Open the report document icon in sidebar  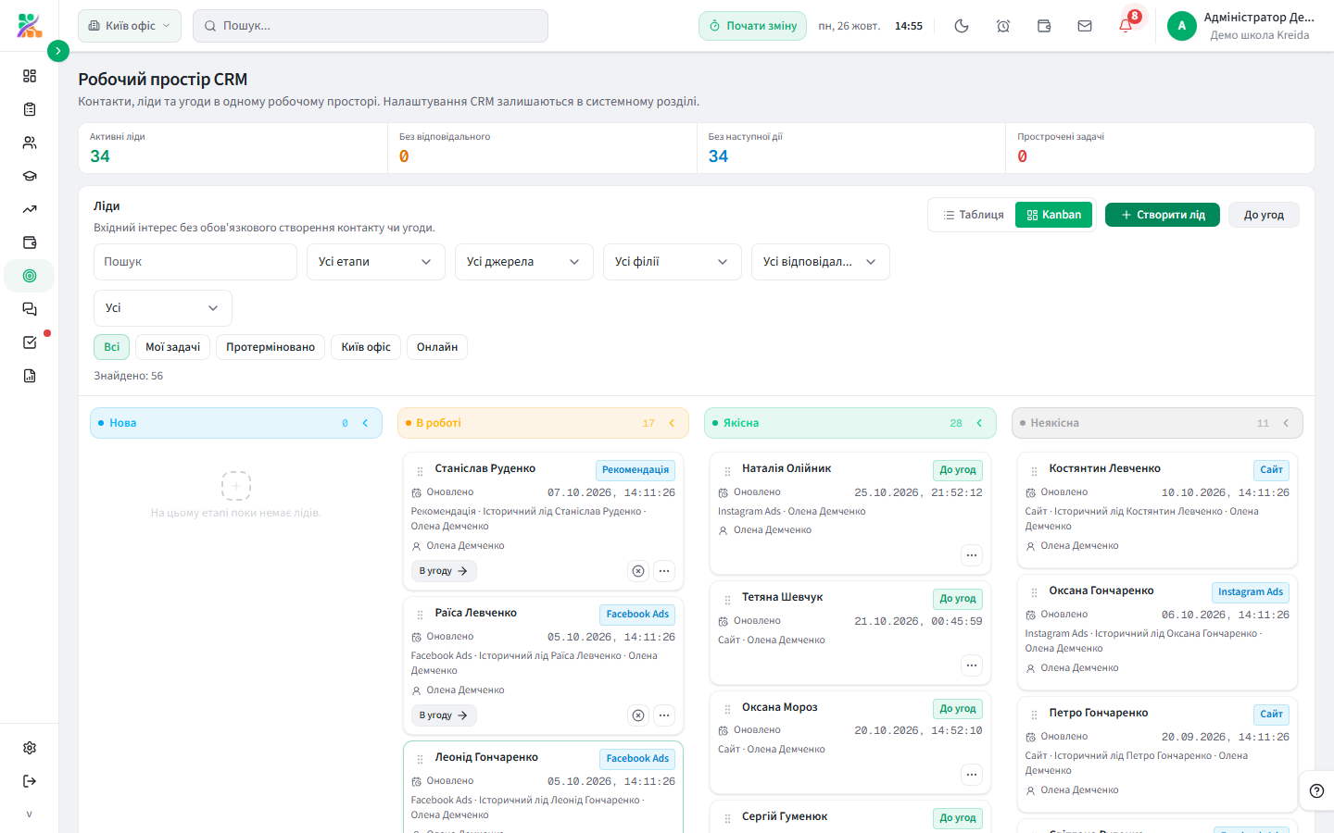coord(30,376)
